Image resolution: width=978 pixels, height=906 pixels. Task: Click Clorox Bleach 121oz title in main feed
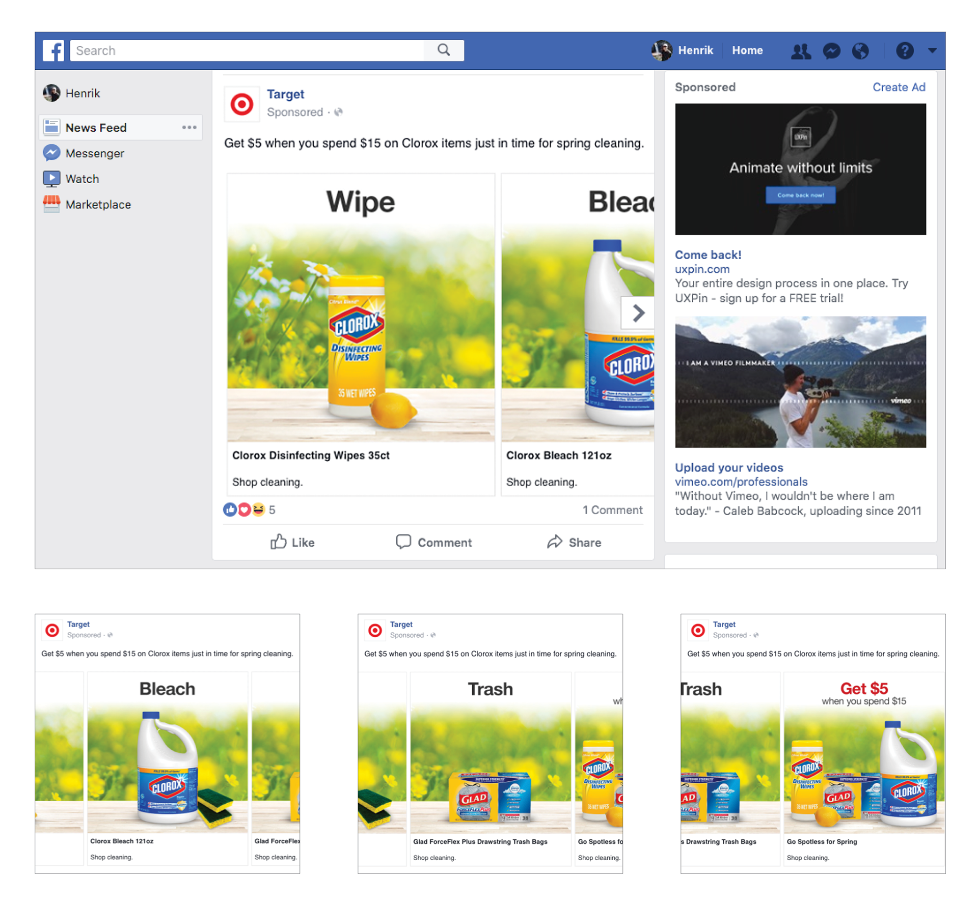[558, 456]
